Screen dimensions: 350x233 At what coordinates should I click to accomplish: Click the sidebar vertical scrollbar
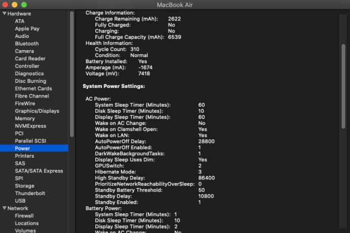click(x=72, y=74)
